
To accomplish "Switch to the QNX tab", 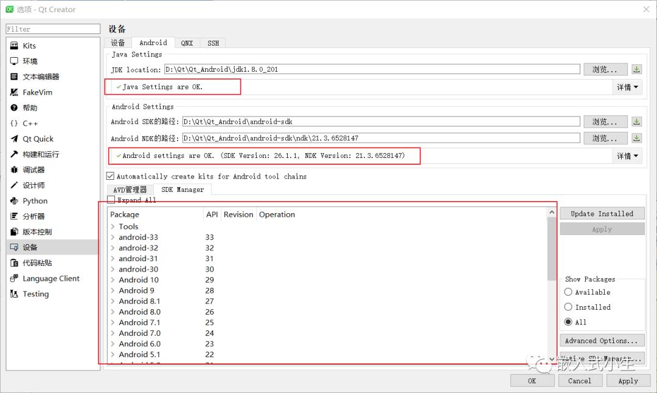I will [187, 43].
